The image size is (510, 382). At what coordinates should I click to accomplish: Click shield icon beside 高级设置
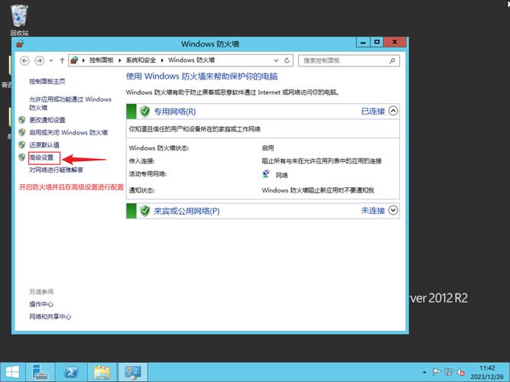[x=22, y=157]
